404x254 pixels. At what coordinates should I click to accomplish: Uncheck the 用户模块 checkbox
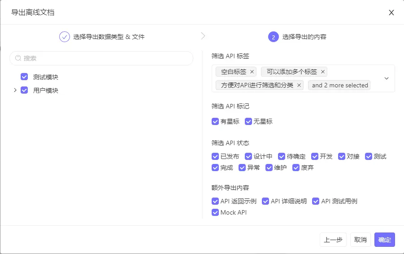(24, 90)
